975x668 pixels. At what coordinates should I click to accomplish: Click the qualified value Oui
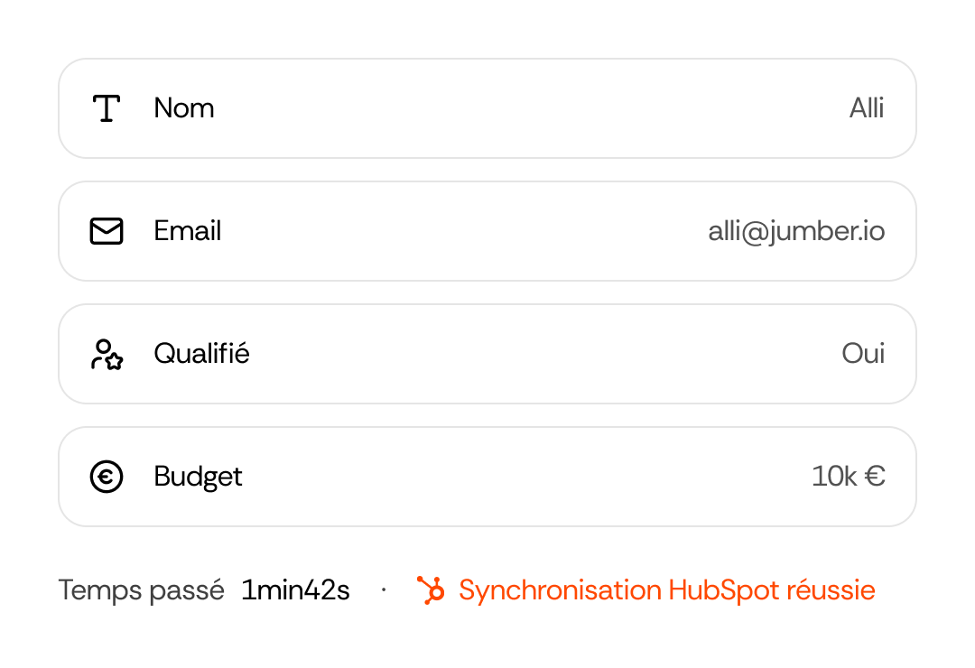863,354
